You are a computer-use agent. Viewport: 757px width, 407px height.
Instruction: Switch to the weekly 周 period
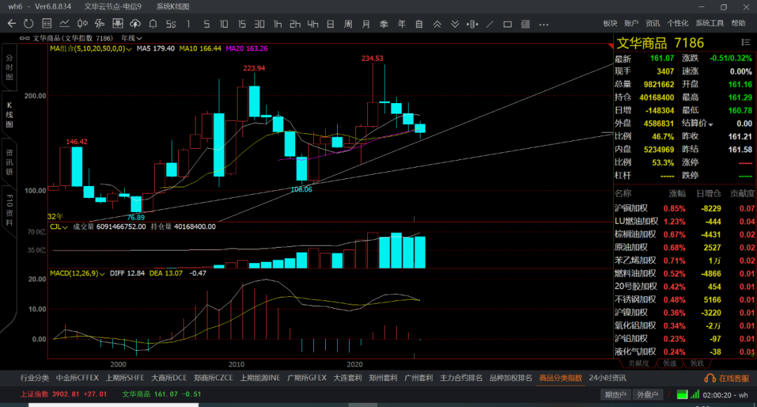348,24
